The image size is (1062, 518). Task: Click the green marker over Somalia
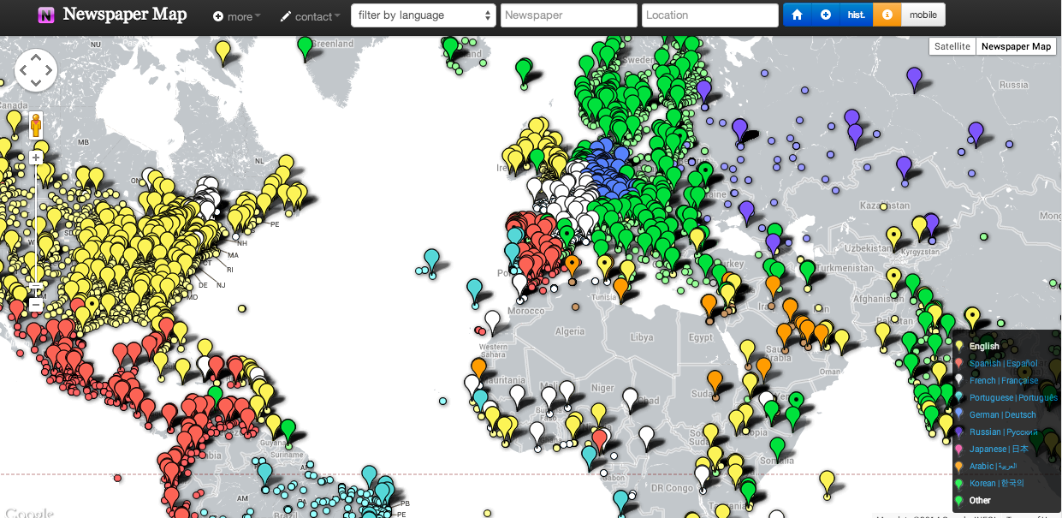[777, 446]
